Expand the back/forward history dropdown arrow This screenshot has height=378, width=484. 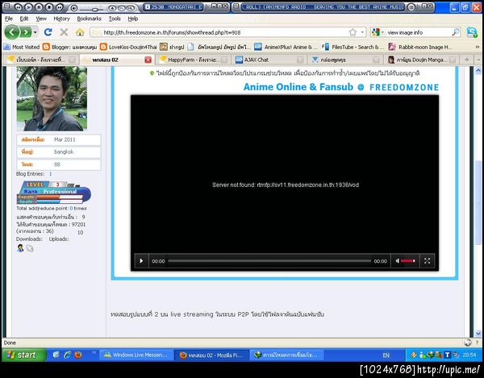point(35,32)
